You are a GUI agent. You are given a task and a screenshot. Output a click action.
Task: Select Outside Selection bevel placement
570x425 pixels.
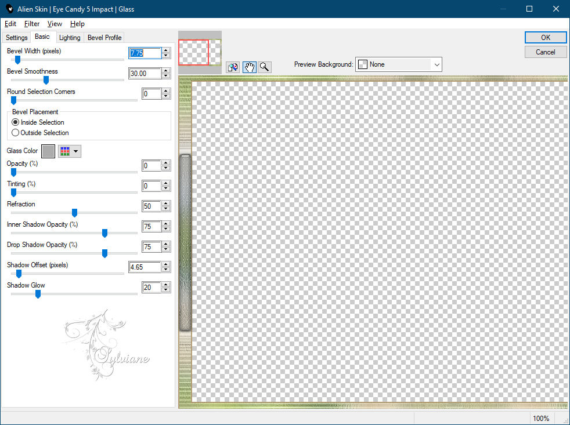[x=41, y=133]
